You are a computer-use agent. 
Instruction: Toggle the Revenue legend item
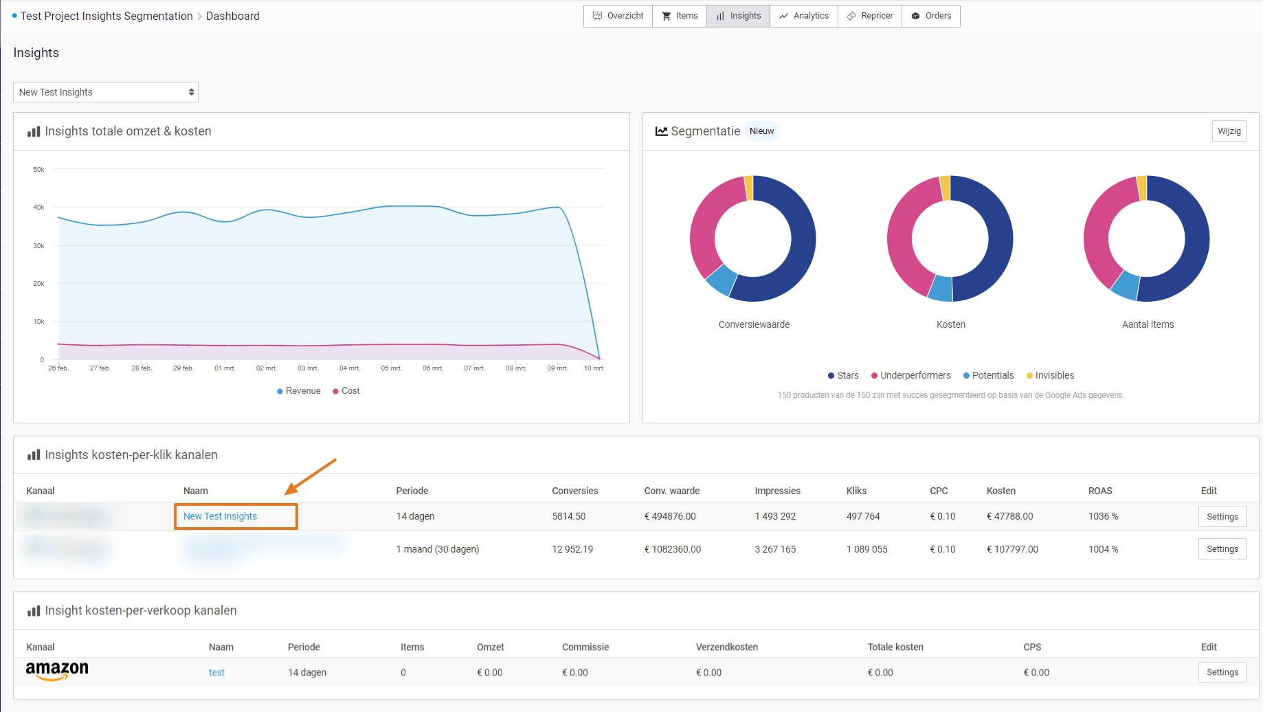coord(299,391)
